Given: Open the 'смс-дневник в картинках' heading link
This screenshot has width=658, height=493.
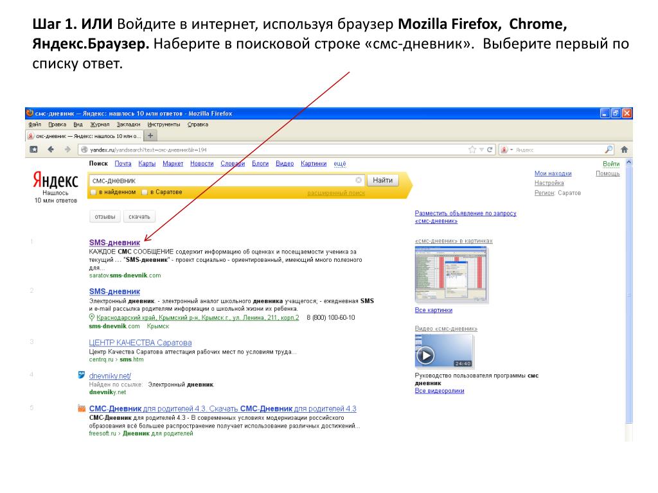Looking at the screenshot, I should 454,241.
